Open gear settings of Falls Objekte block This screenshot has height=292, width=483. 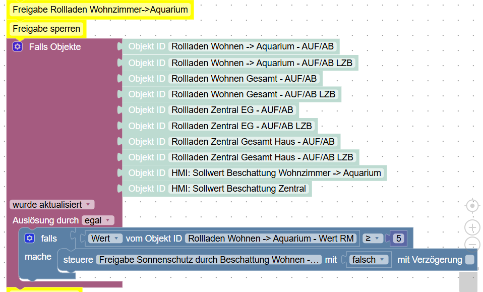click(18, 47)
